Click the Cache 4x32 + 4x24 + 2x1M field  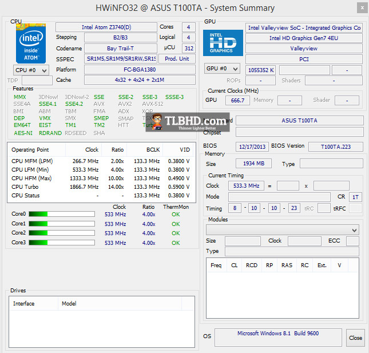click(x=140, y=80)
